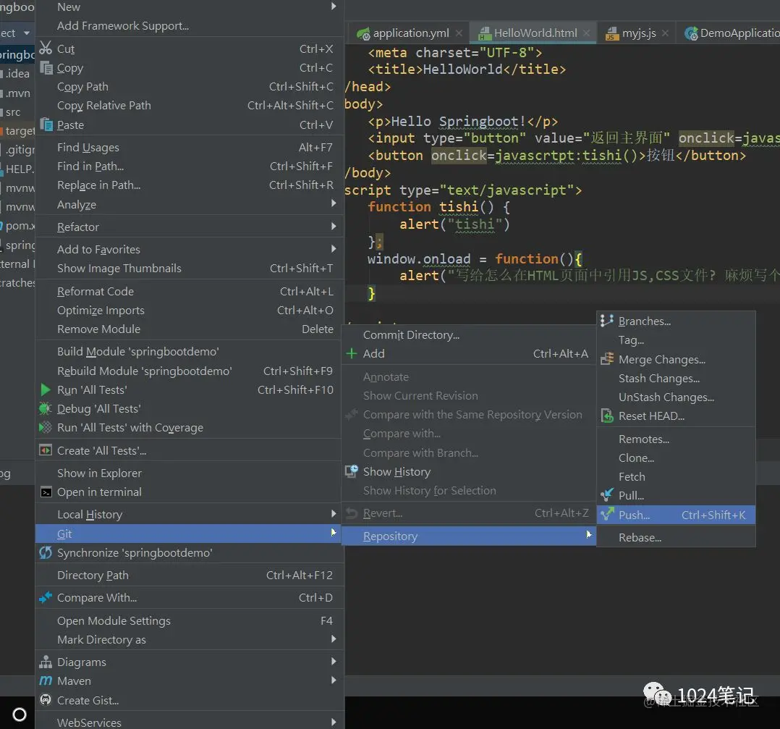
Task: Click the myjs.js file icon in tab
Action: click(611, 33)
